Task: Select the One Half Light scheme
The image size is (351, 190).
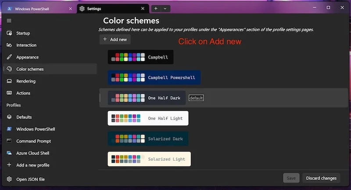Action: pos(148,118)
